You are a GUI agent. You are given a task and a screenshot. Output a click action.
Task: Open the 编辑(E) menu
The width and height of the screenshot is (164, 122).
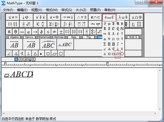click(22, 10)
